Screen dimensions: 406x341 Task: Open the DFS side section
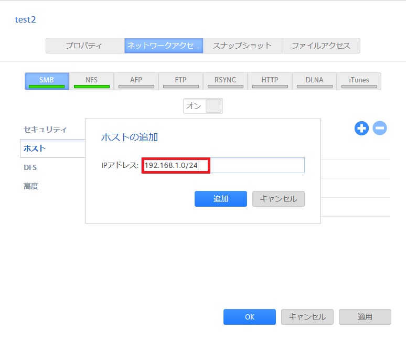click(x=30, y=167)
